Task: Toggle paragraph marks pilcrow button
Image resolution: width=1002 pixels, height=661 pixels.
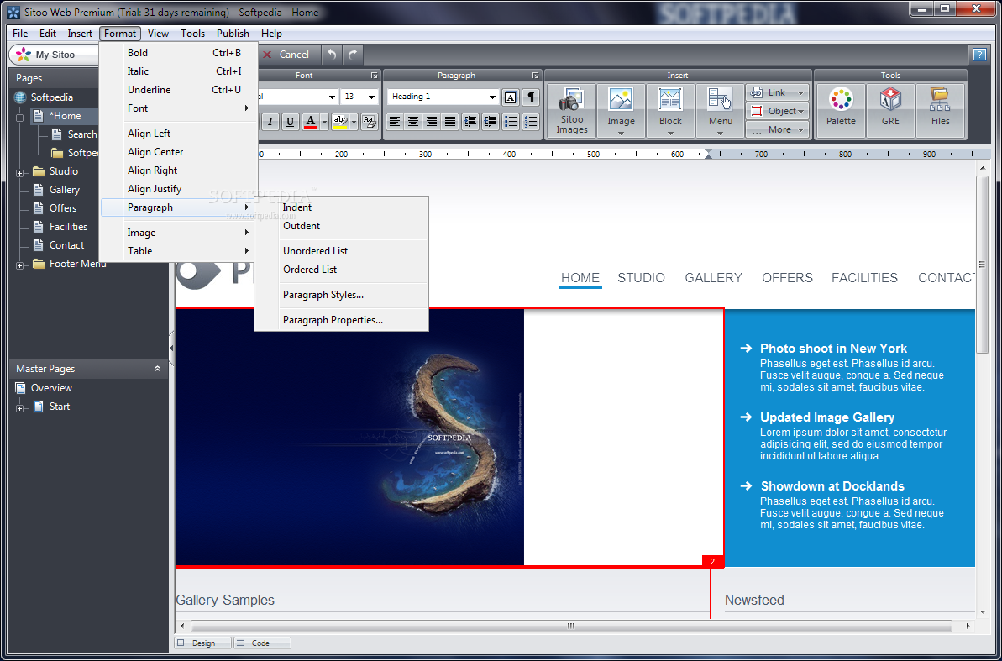Action: coord(530,97)
